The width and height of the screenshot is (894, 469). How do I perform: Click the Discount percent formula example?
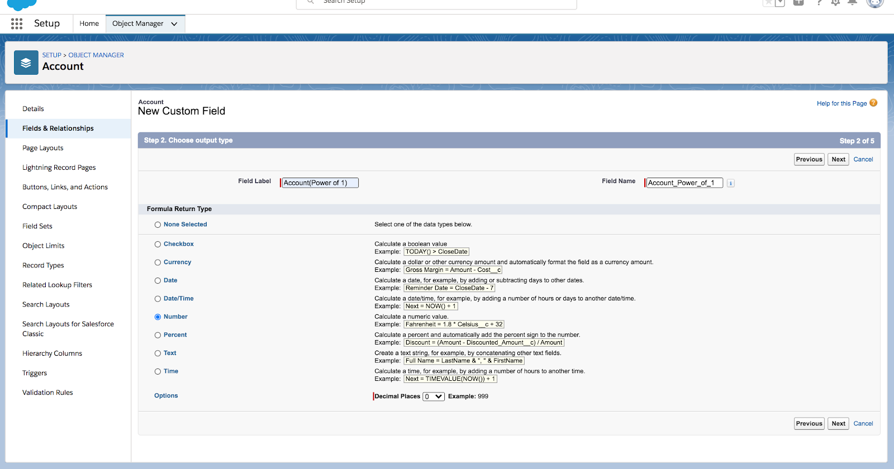(x=484, y=343)
